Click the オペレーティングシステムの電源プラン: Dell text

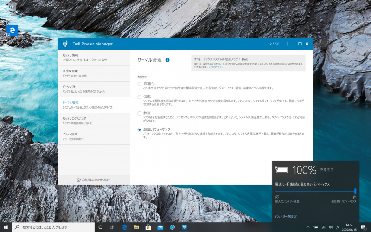click(x=221, y=59)
